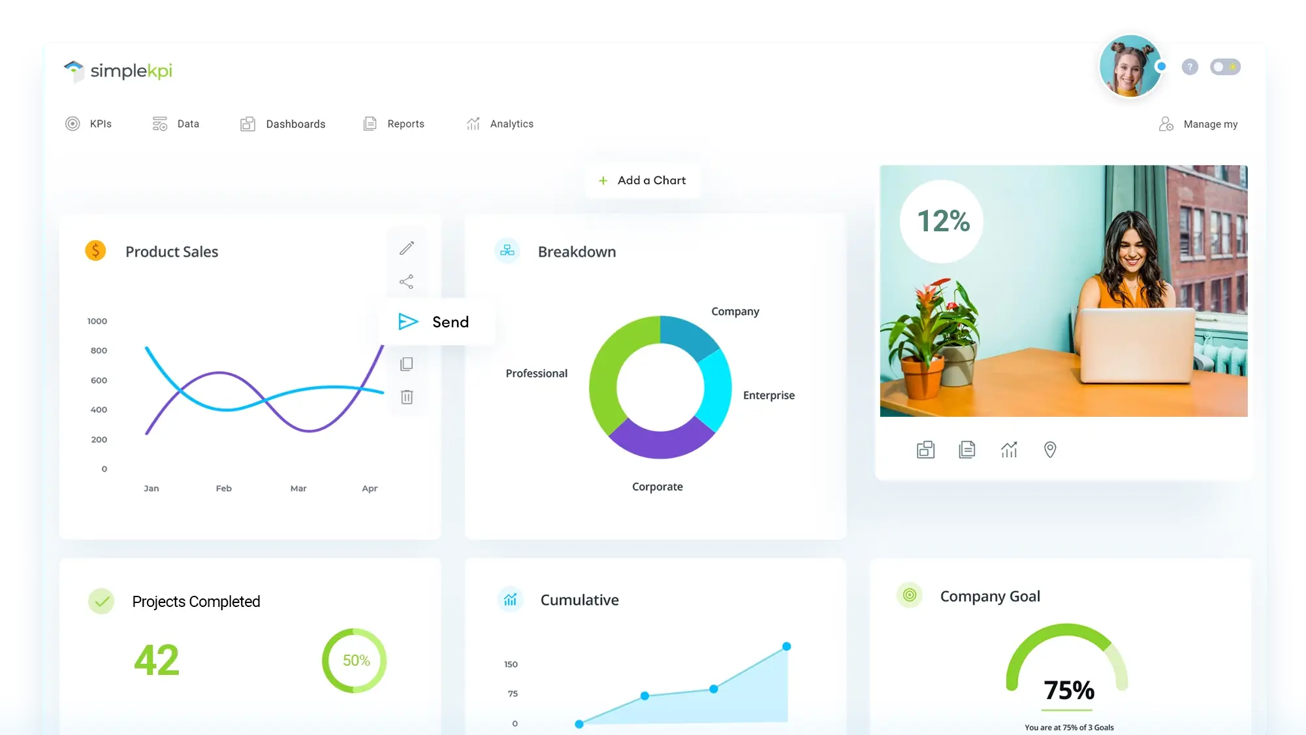
Task: Select the Reports tab in main navigation
Action: (x=406, y=123)
